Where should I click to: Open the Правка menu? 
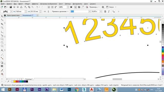(x=9, y=4)
